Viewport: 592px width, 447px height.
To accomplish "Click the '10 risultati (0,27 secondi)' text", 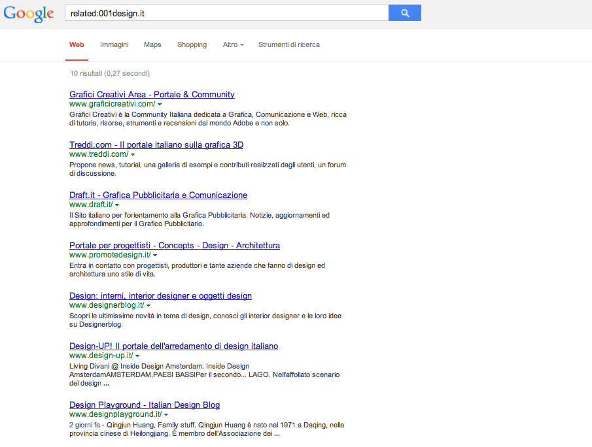I will point(110,73).
